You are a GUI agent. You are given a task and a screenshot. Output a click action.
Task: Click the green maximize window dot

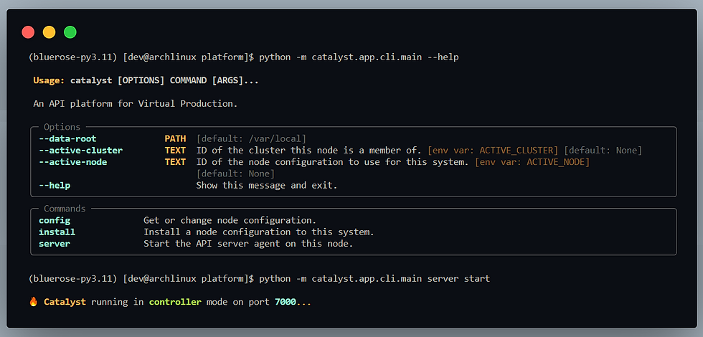(x=70, y=32)
